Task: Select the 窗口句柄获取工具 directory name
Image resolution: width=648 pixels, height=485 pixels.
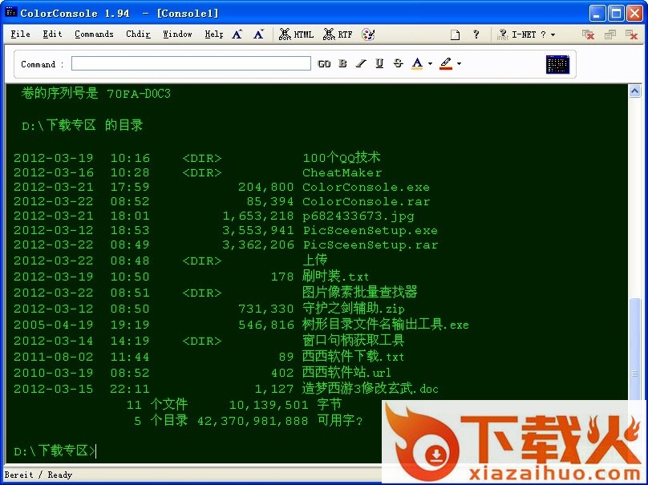Action: coord(354,341)
